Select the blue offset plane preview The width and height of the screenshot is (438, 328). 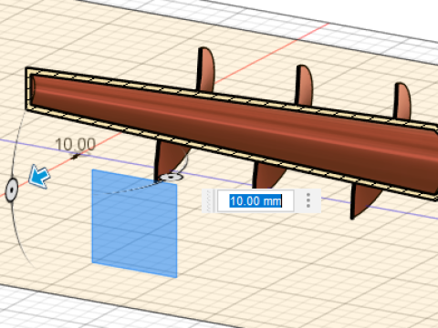pyautogui.click(x=134, y=223)
